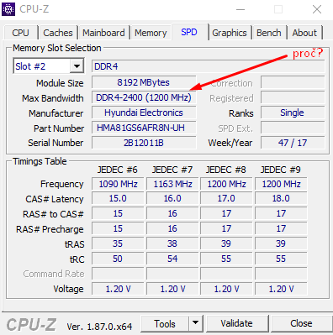The height and width of the screenshot is (335, 333).
Task: Select the 8192 MBytes module size value
Action: click(x=144, y=82)
